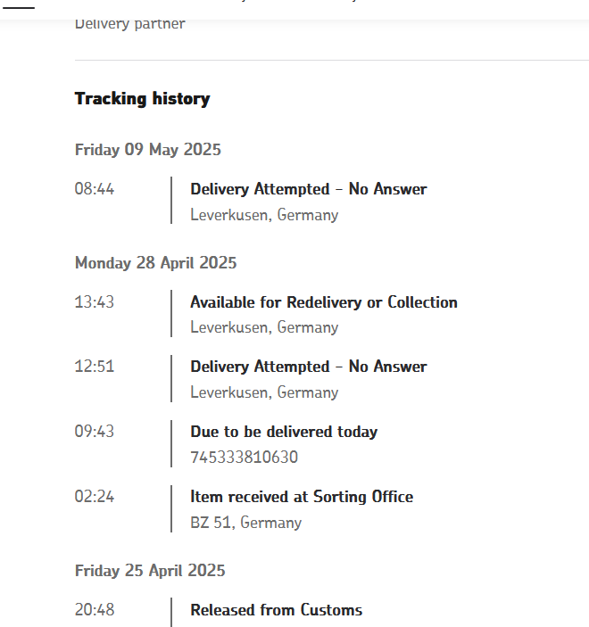Select the 09:43 timestamp
This screenshot has height=627, width=589.
(95, 432)
